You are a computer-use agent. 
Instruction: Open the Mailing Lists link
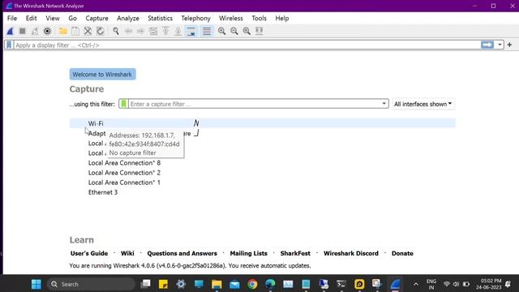pyautogui.click(x=249, y=253)
